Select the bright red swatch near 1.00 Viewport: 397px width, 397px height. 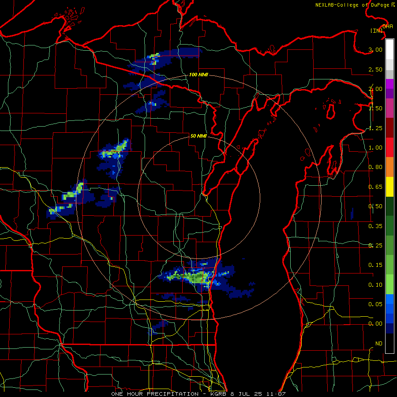pos(390,147)
